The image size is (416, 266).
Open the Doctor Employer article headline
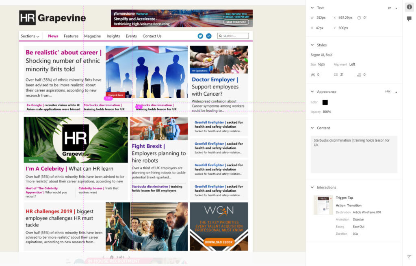pyautogui.click(x=215, y=87)
